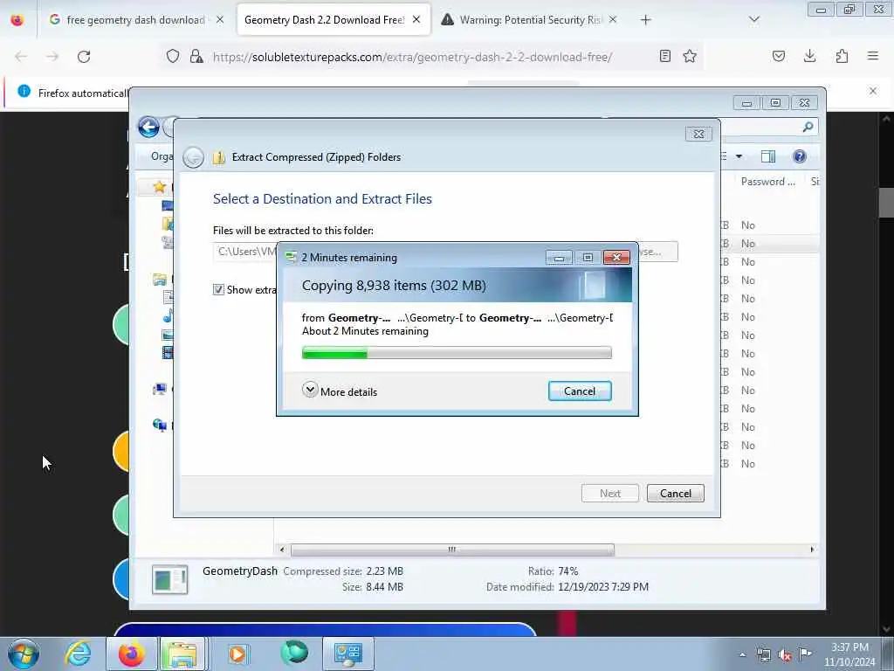Click the Explorer search magnifier icon
The width and height of the screenshot is (894, 671).
pos(808,127)
